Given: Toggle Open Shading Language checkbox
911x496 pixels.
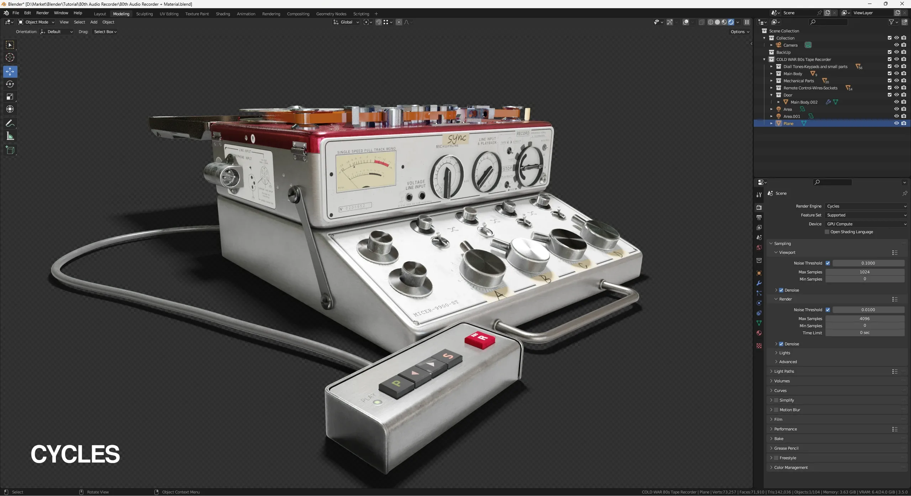Looking at the screenshot, I should click(827, 231).
